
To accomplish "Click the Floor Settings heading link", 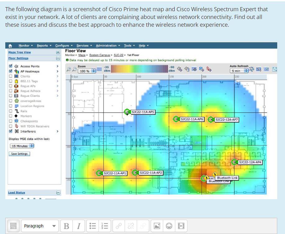I will (x=18, y=58).
